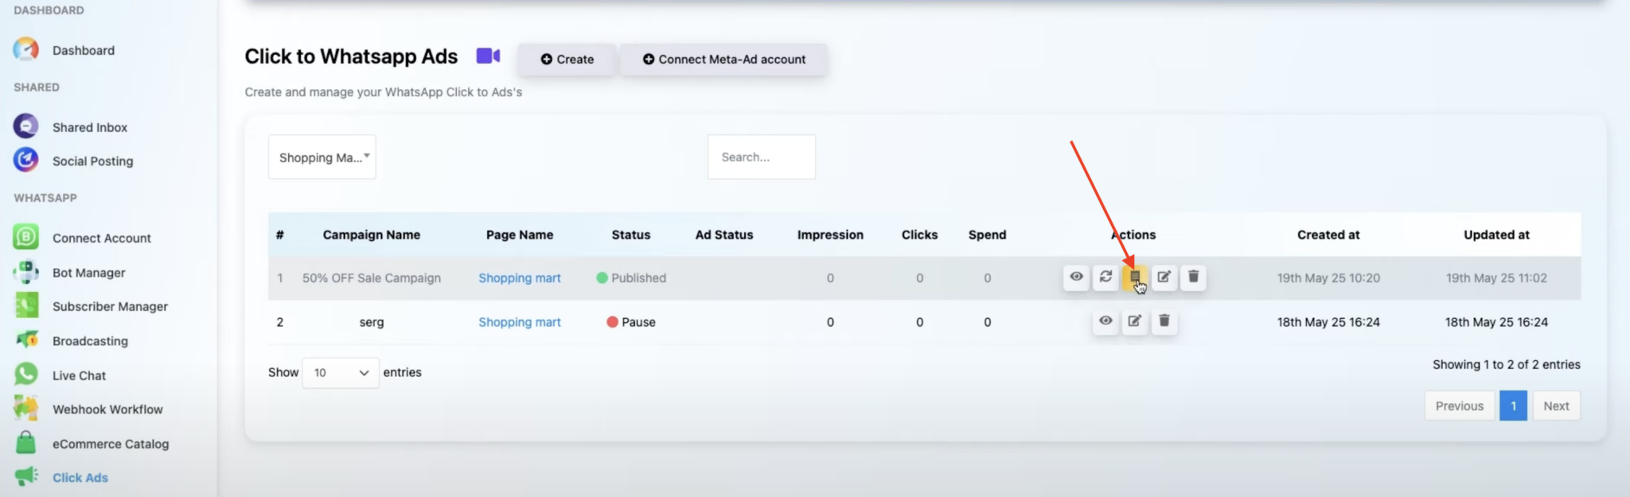
Task: View the serg campaign eye icon
Action: pos(1106,321)
